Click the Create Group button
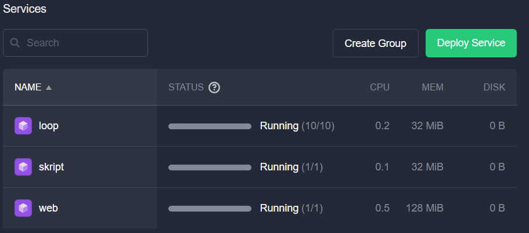Screen dimensions: 529x233 coord(376,43)
